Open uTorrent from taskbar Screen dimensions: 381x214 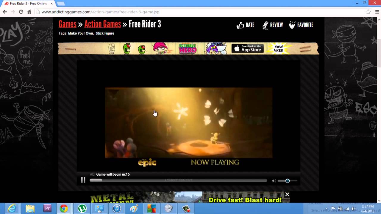(x=82, y=209)
